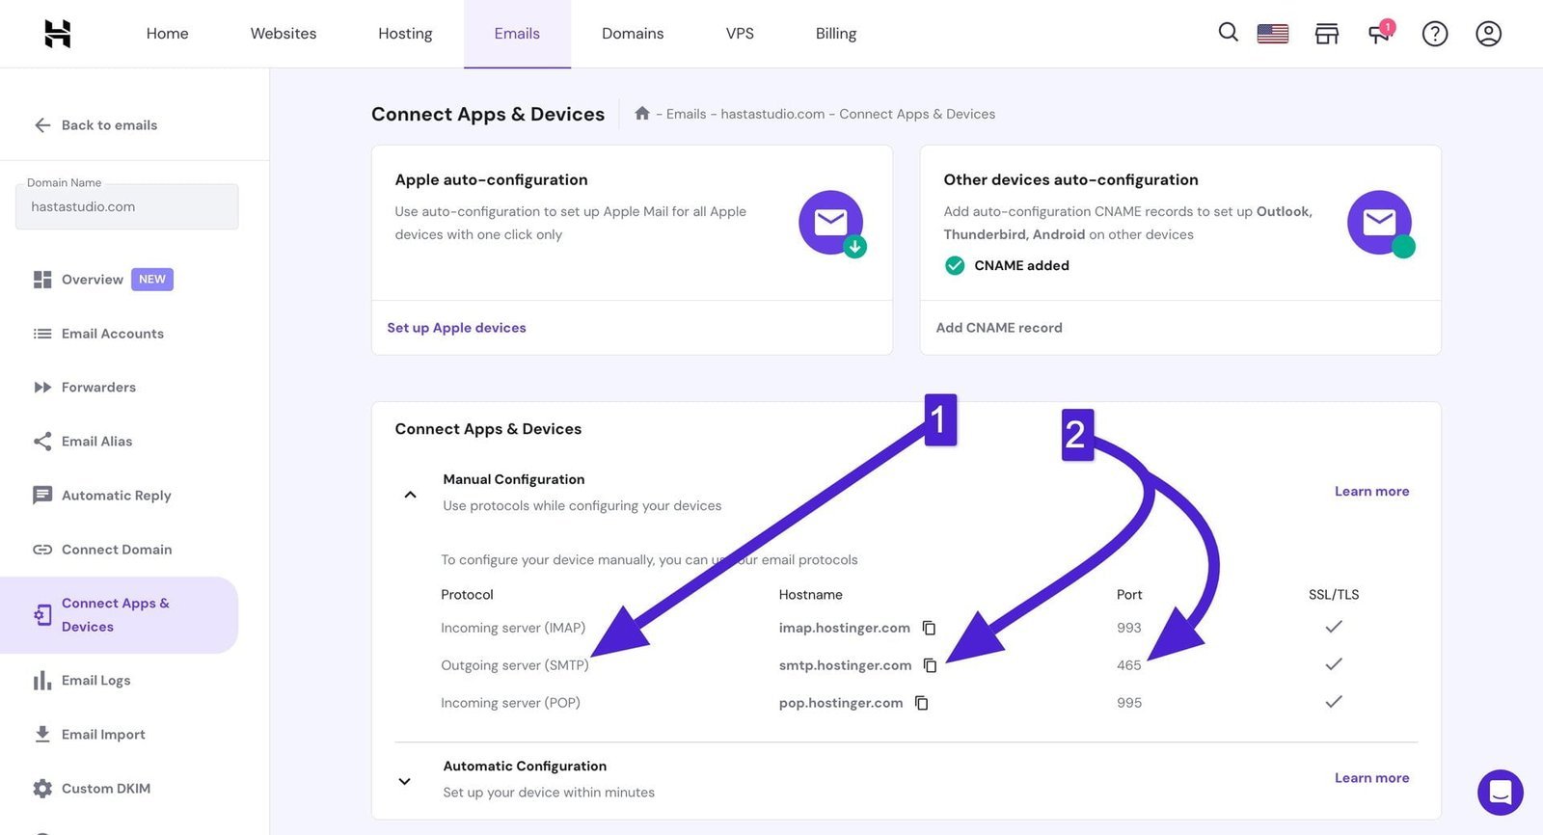Click Learn more for Manual Configuration
This screenshot has width=1543, height=835.
coord(1371,492)
